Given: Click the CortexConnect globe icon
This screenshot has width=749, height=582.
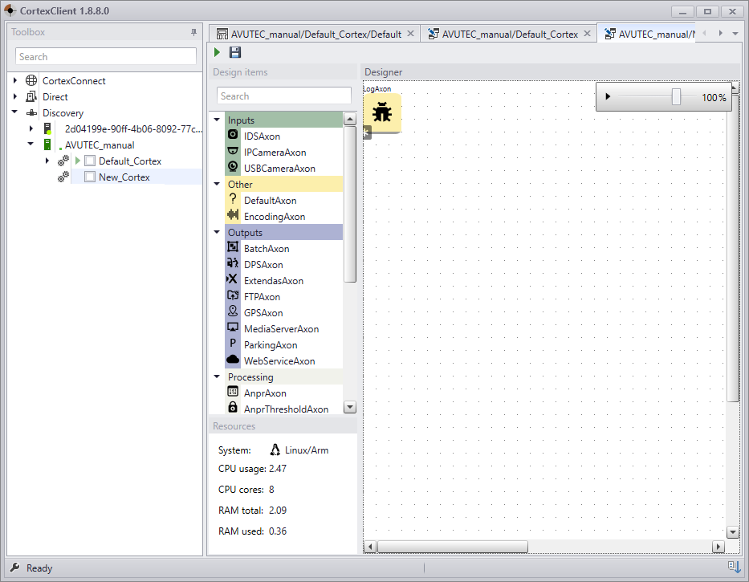Looking at the screenshot, I should (31, 80).
